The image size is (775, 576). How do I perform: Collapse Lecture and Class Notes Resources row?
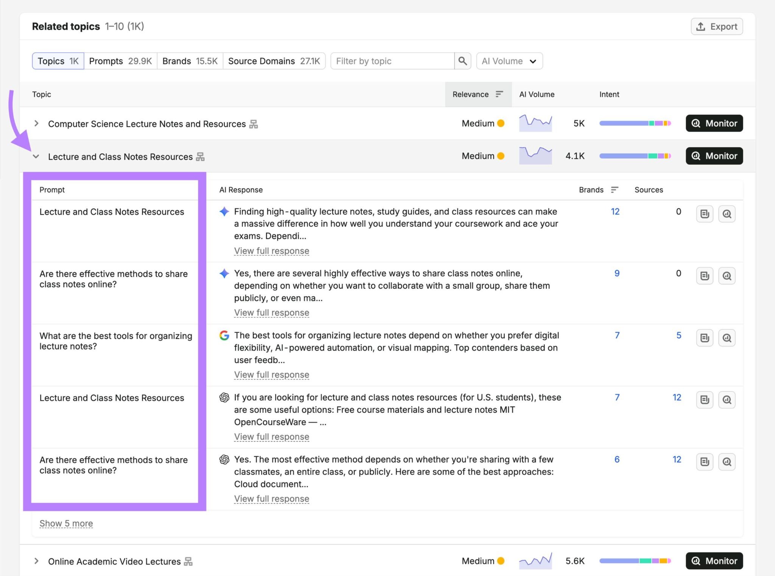(36, 156)
